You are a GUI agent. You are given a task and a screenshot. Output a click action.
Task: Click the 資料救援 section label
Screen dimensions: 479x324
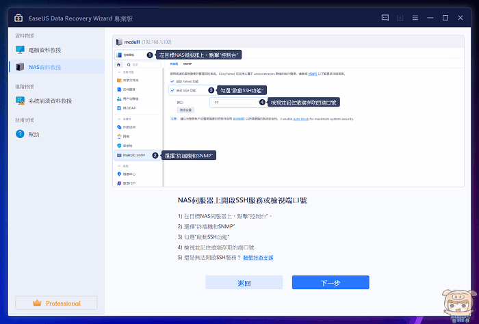pos(25,36)
